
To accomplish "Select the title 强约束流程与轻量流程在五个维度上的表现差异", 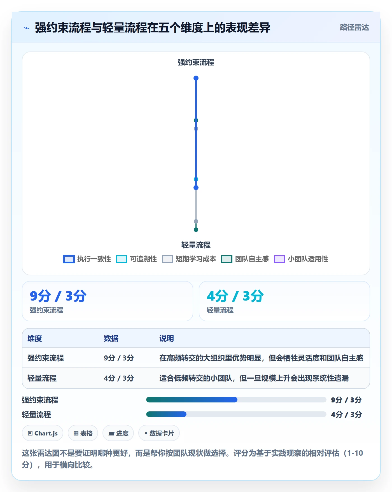I will click(153, 28).
